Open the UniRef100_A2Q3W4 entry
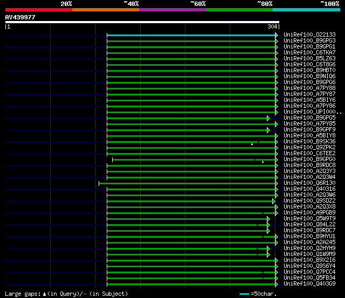The image size is (345, 298). 309,177
